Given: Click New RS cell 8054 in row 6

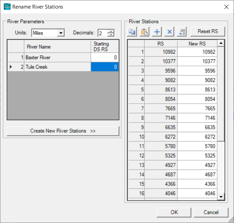Looking at the screenshot, I should (x=197, y=99).
